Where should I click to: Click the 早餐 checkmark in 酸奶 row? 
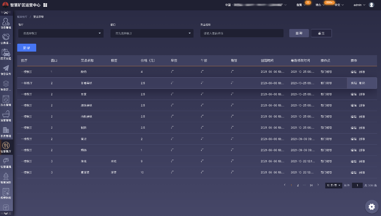[172, 72]
